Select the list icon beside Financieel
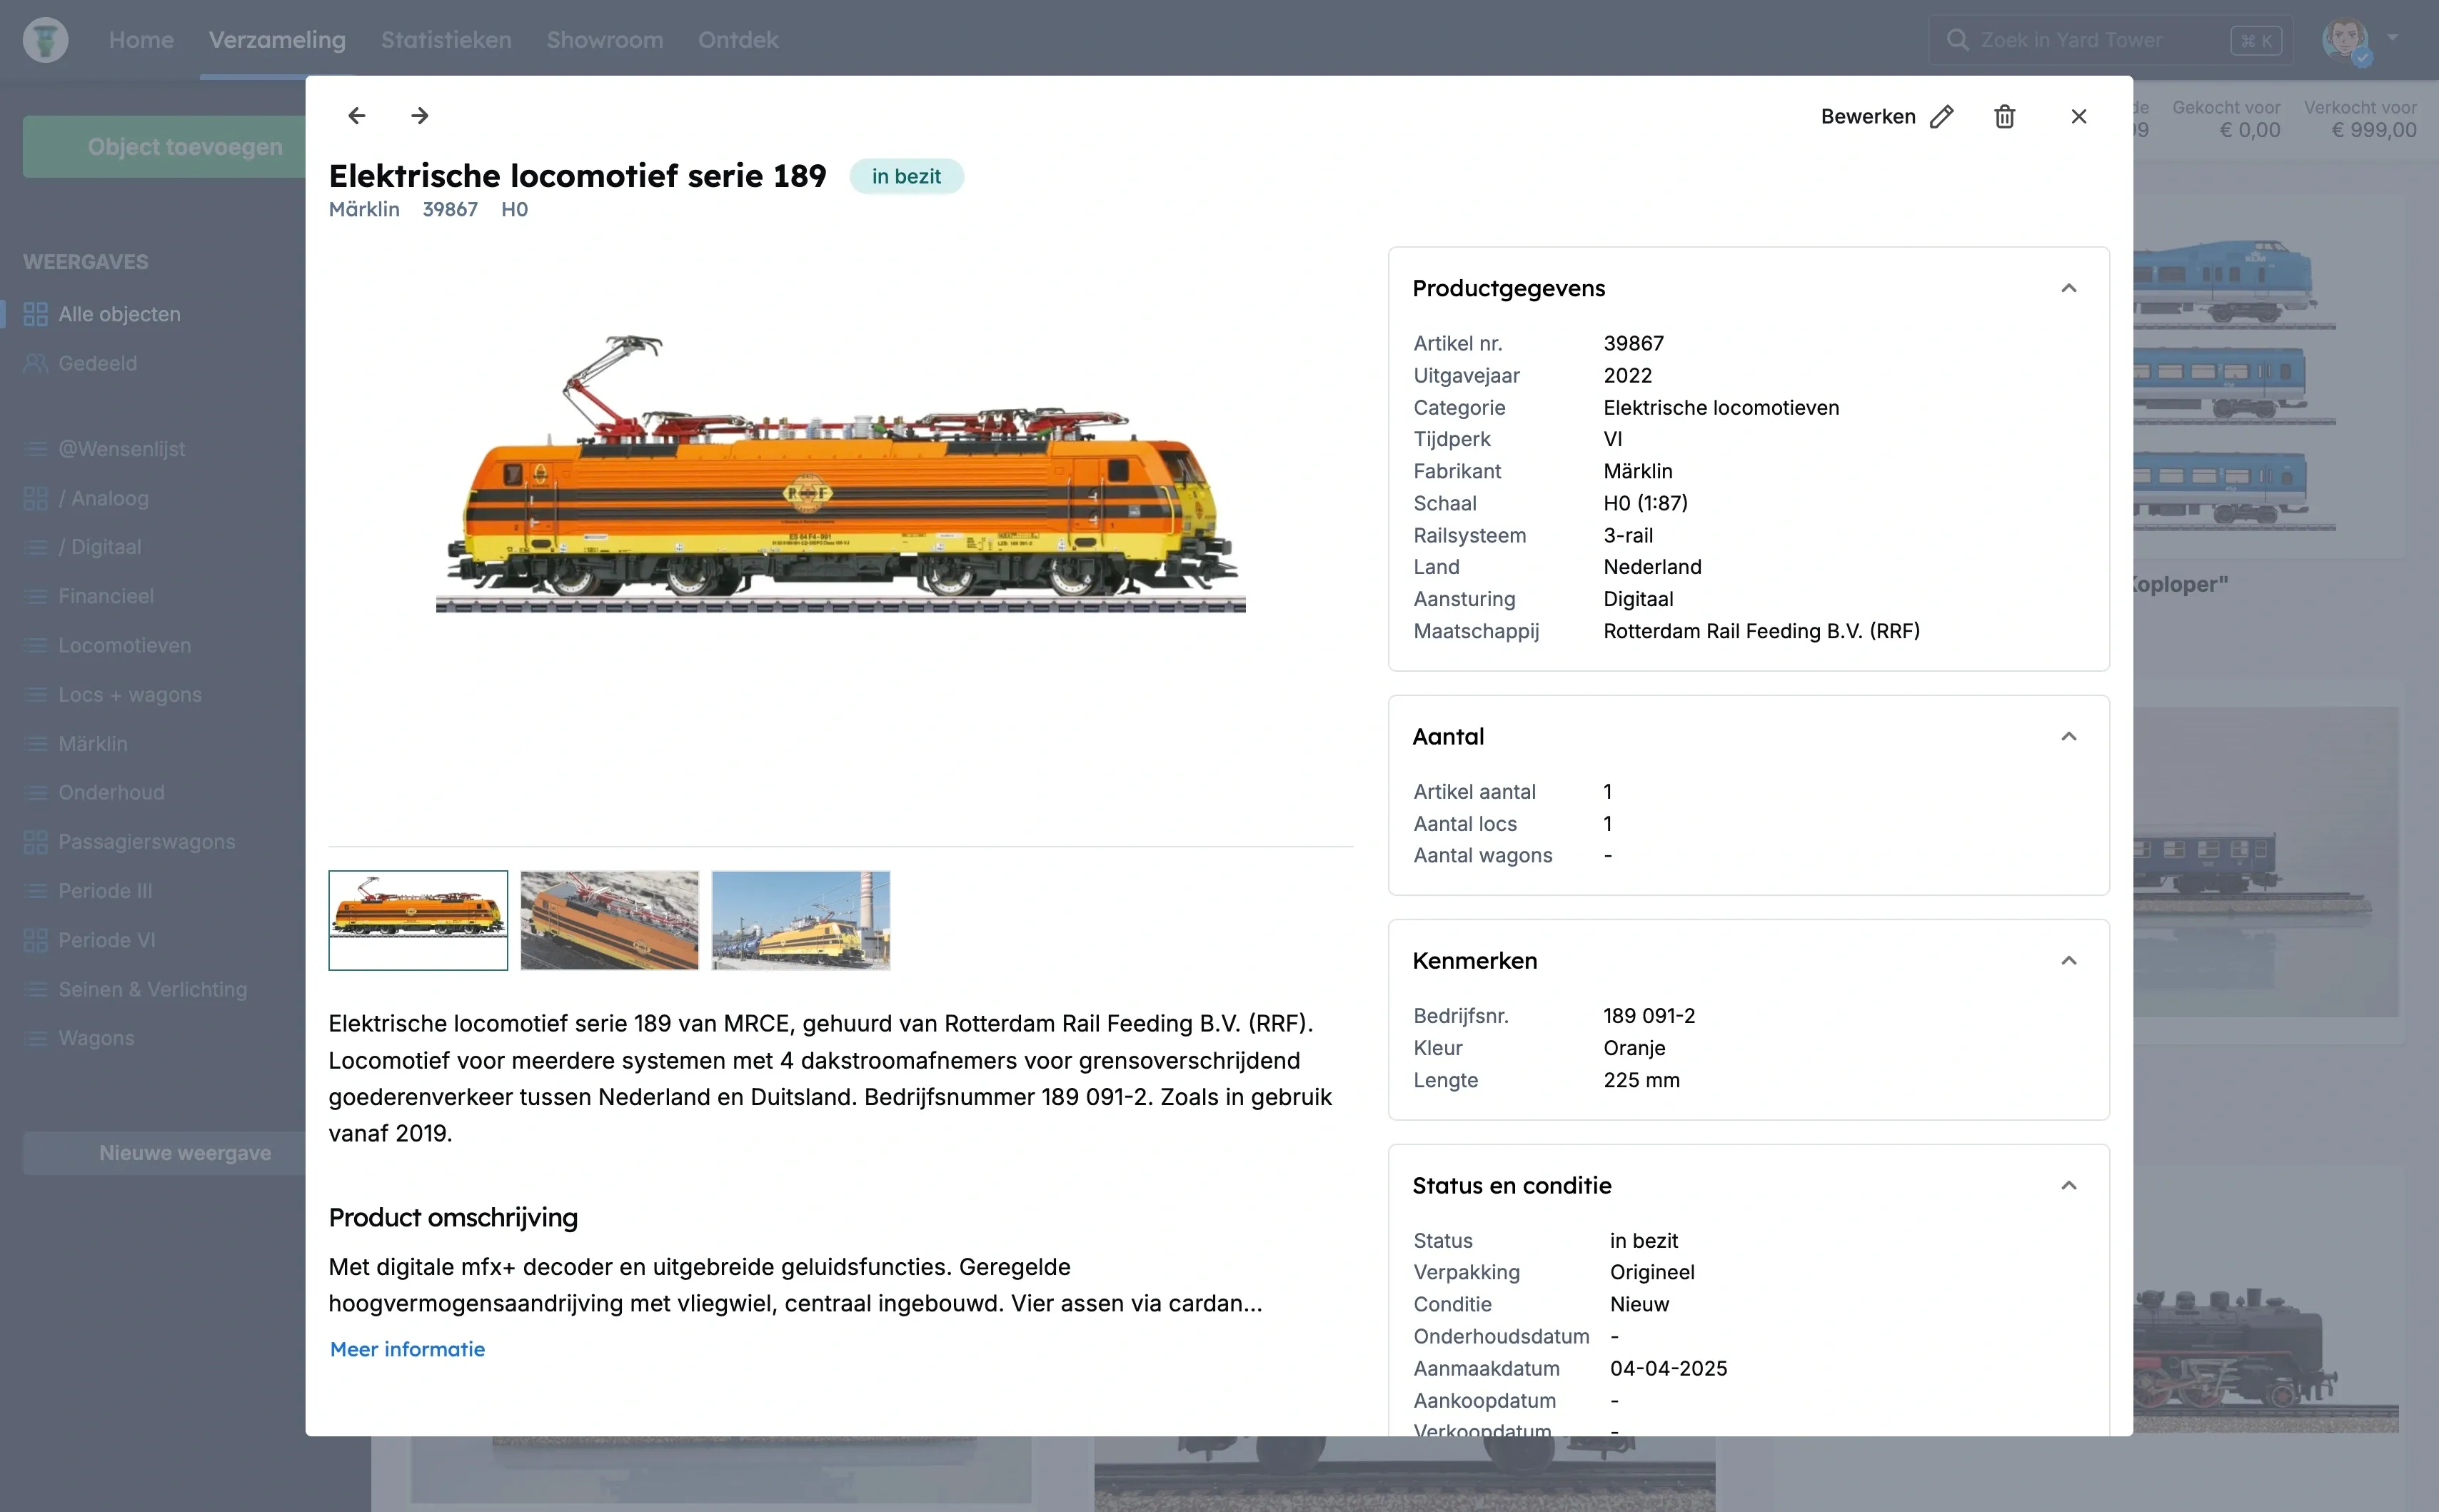Viewport: 2439px width, 1512px height. 35,596
